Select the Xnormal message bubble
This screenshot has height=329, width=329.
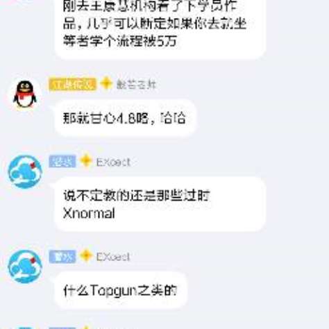click(x=160, y=204)
